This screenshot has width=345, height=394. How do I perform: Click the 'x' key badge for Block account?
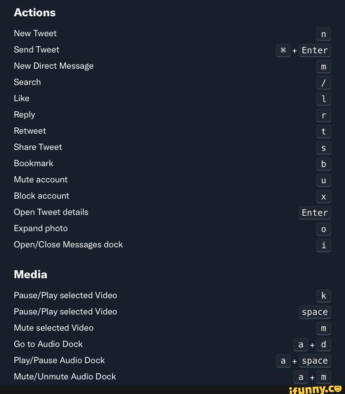[x=323, y=197]
